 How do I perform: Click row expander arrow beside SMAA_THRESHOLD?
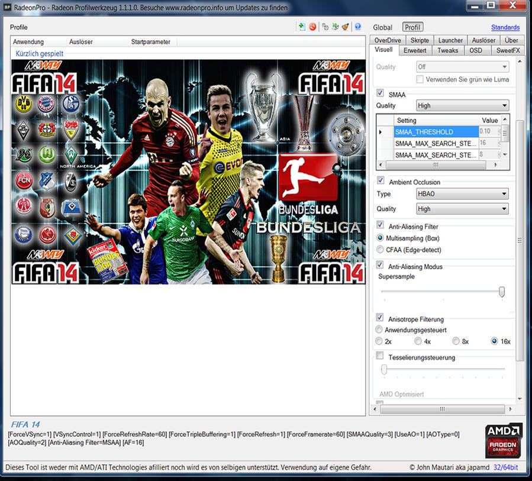381,131
